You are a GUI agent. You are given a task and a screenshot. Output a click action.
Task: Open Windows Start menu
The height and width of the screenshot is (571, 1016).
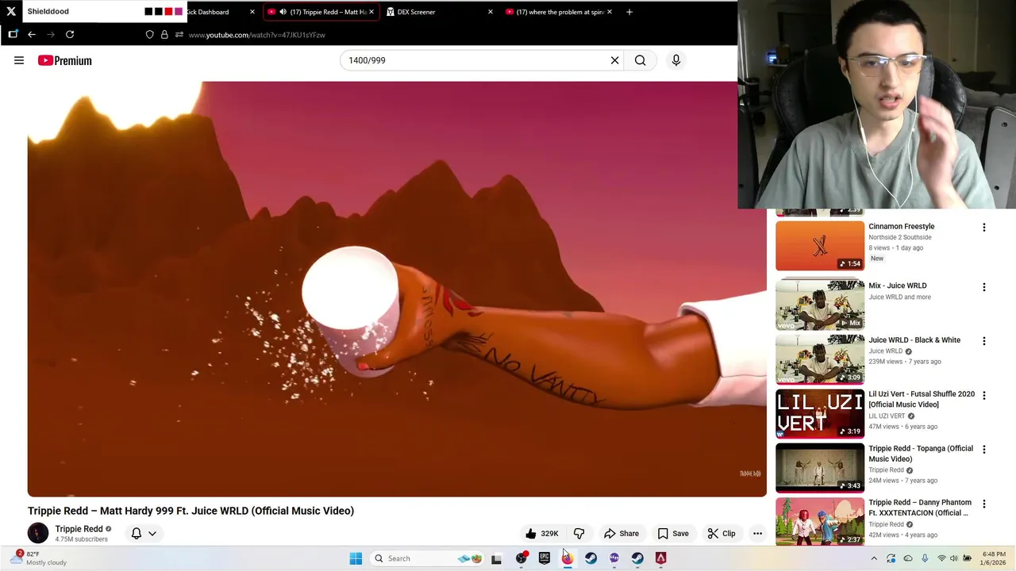(x=356, y=558)
